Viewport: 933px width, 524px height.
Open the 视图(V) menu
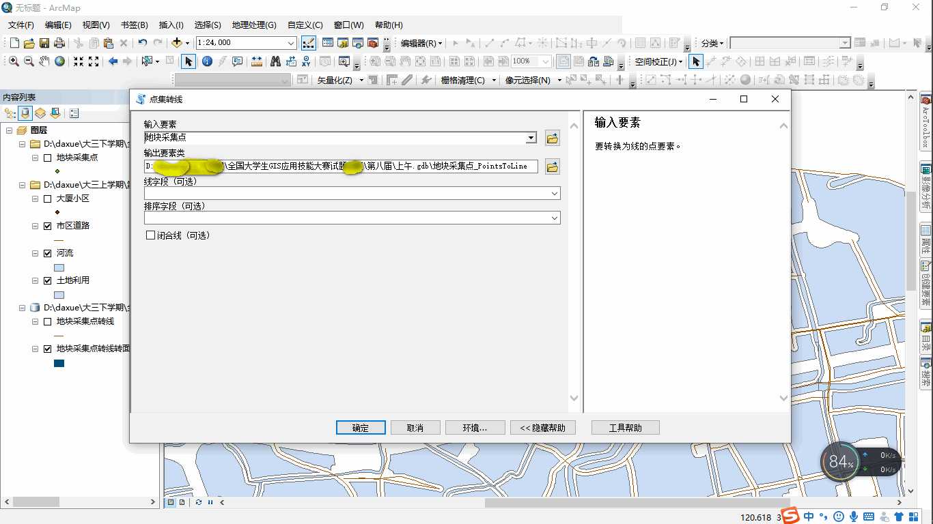96,25
